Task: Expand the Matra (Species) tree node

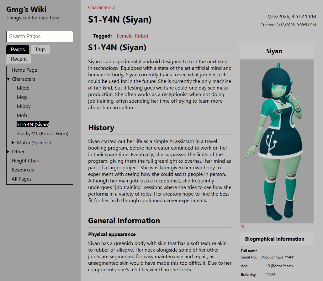Action: pos(13,142)
